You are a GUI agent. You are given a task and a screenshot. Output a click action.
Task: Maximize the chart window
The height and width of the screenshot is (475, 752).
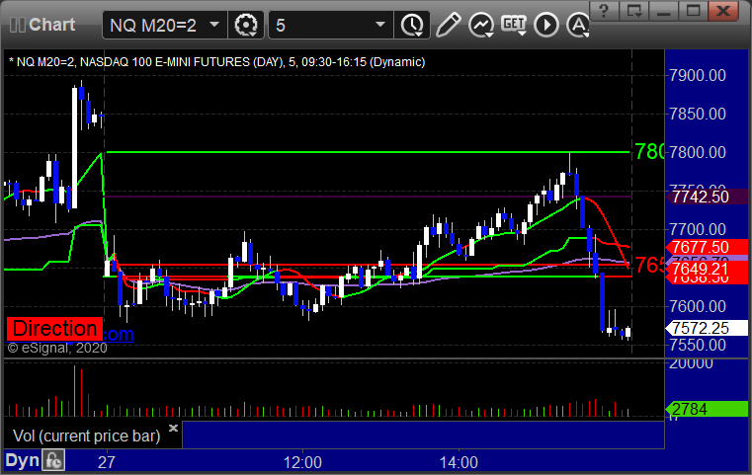(693, 11)
